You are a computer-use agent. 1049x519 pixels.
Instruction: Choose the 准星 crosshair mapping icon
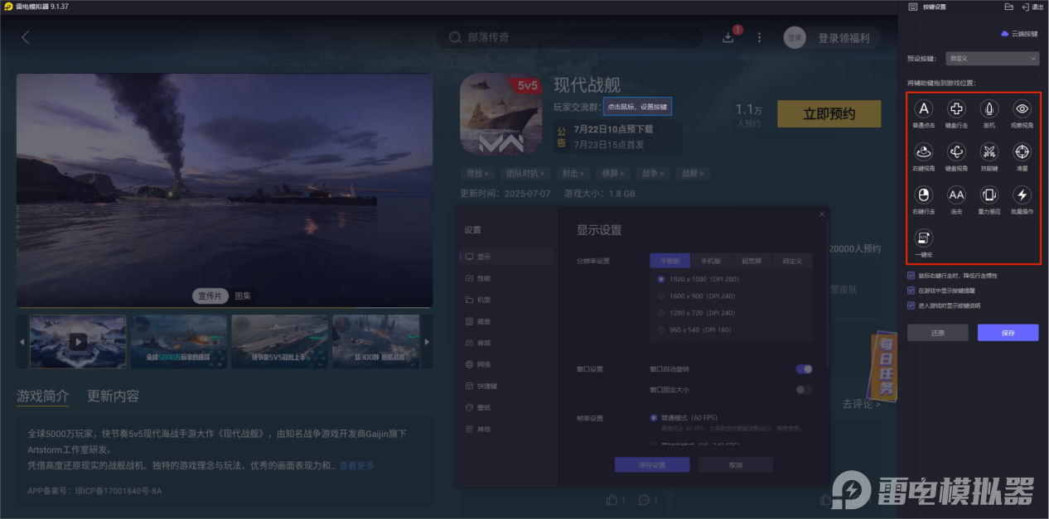tap(1022, 152)
